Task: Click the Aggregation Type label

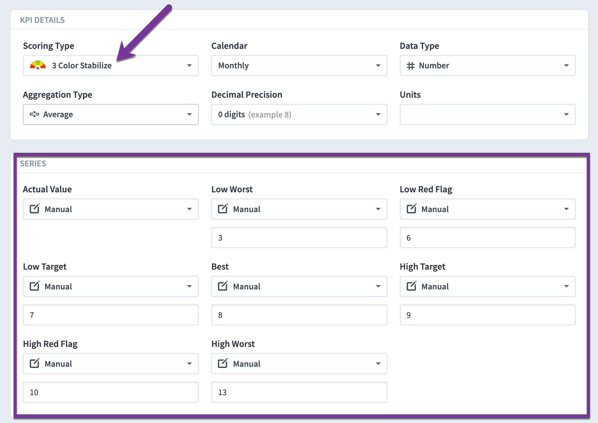Action: pyautogui.click(x=58, y=95)
